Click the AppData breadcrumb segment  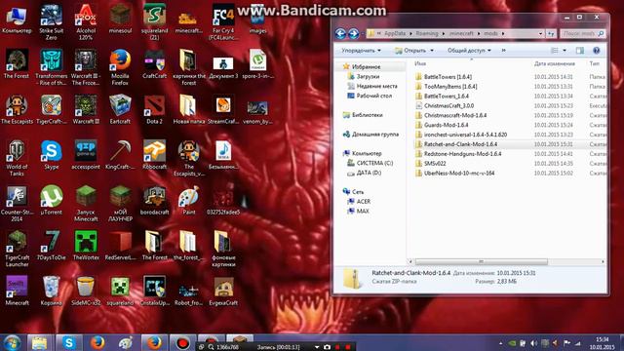point(395,34)
